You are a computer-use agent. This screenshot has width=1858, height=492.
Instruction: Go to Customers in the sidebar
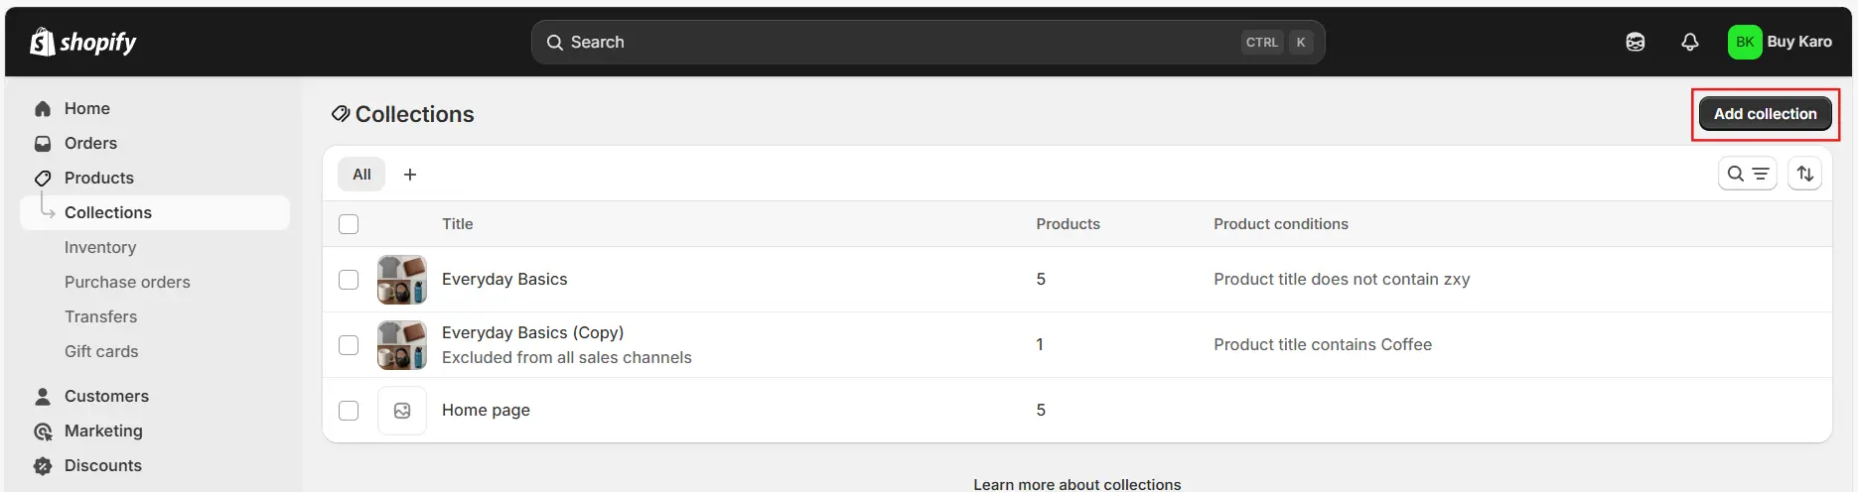click(x=106, y=396)
